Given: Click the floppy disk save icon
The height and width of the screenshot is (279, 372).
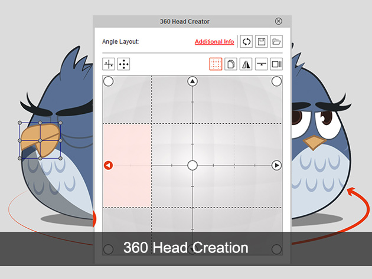Looking at the screenshot, I should (x=261, y=41).
